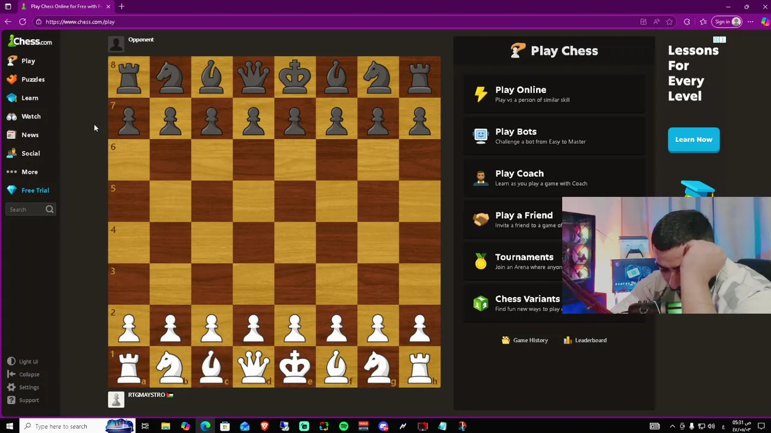Collapse the left sidebar

(23, 374)
